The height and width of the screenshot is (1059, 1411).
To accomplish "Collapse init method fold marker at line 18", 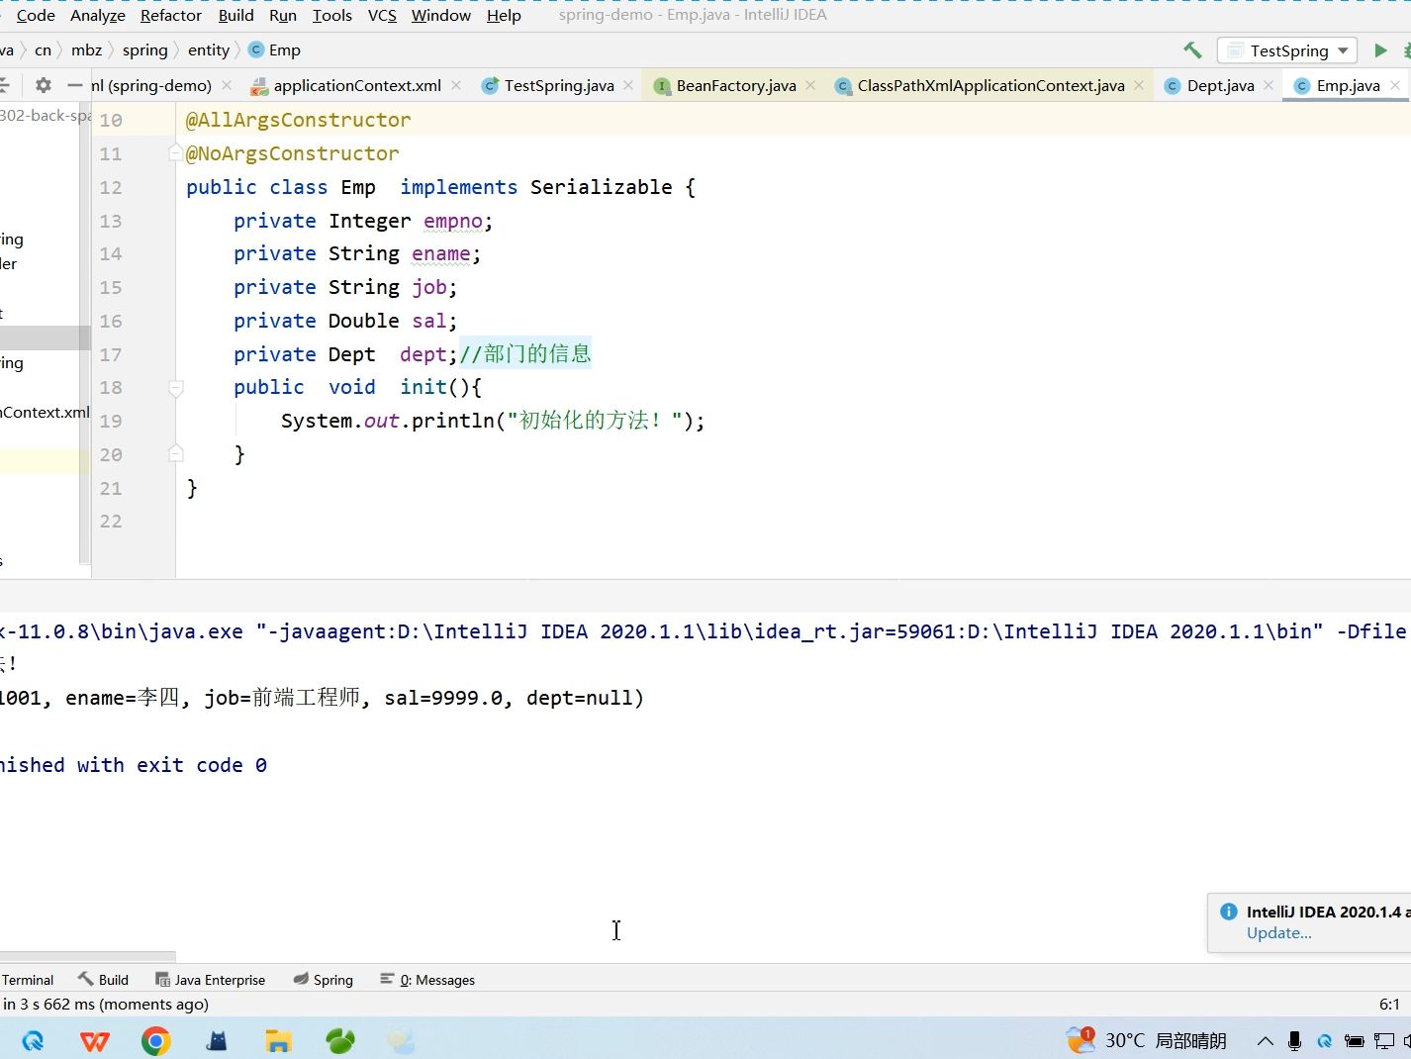I will tap(176, 388).
